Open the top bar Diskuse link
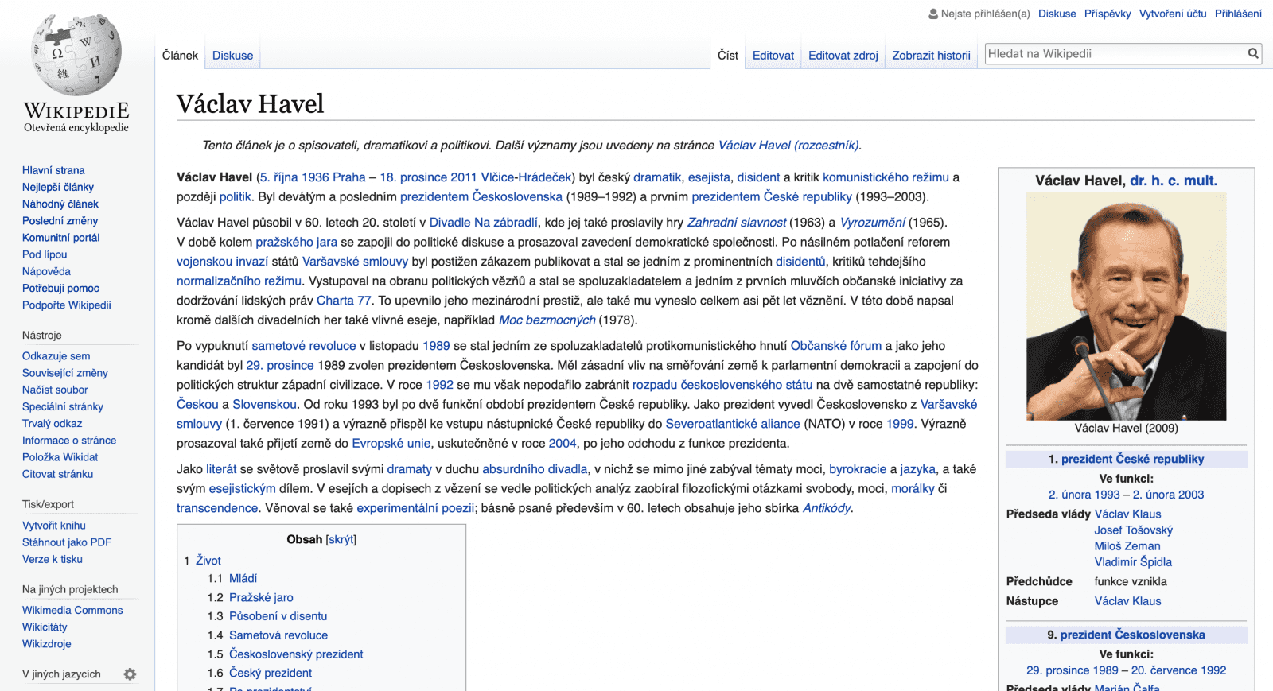This screenshot has height=691, width=1273. (x=1057, y=14)
